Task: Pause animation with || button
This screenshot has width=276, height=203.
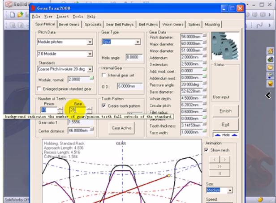Action: [x=220, y=173]
